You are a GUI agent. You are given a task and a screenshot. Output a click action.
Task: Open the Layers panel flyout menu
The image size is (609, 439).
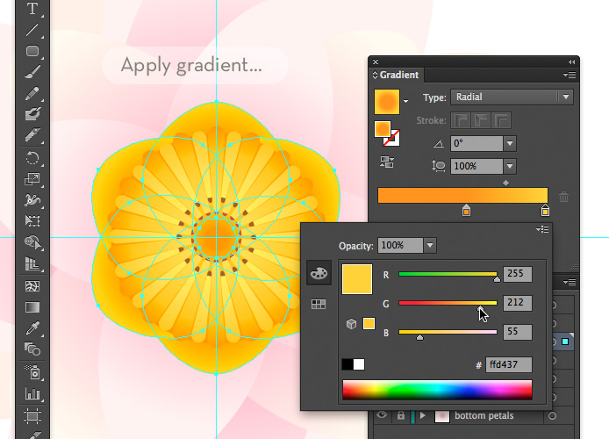570,282
